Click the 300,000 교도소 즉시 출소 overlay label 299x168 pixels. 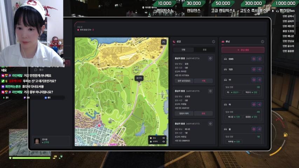(253, 7)
